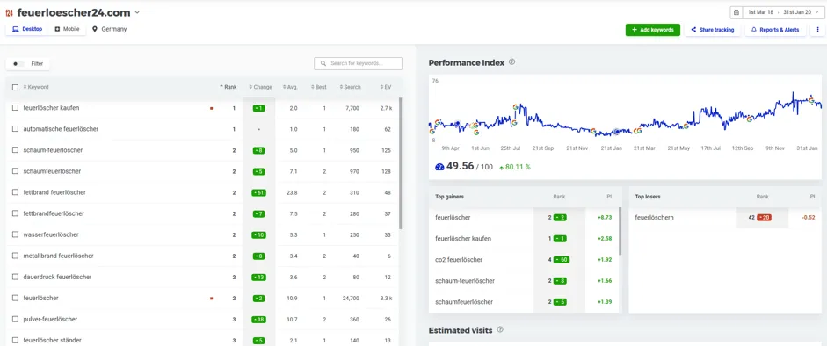Click the Estimated visits help icon

tap(500, 329)
